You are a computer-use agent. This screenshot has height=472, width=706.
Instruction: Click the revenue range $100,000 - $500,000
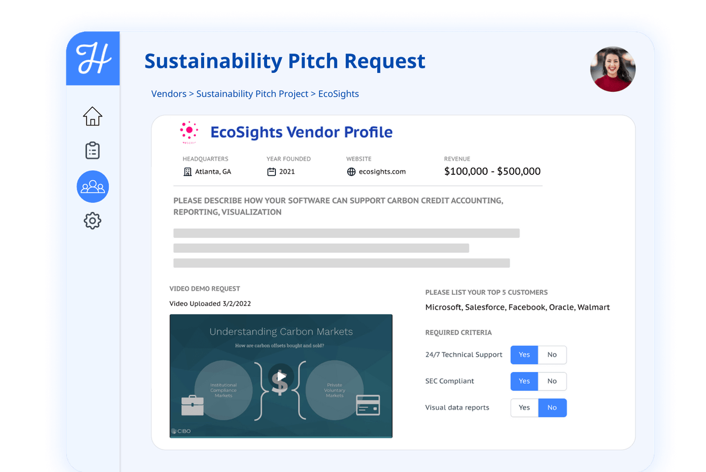pyautogui.click(x=492, y=171)
